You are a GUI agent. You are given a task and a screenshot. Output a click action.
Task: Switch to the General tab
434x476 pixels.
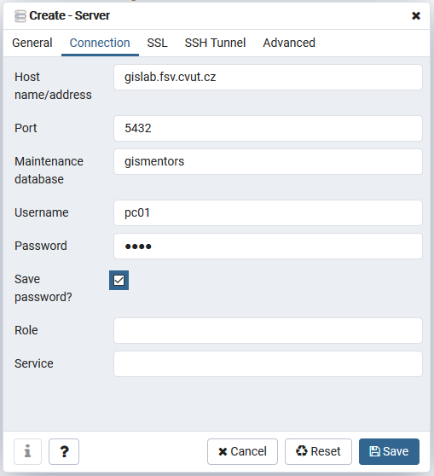(32, 43)
